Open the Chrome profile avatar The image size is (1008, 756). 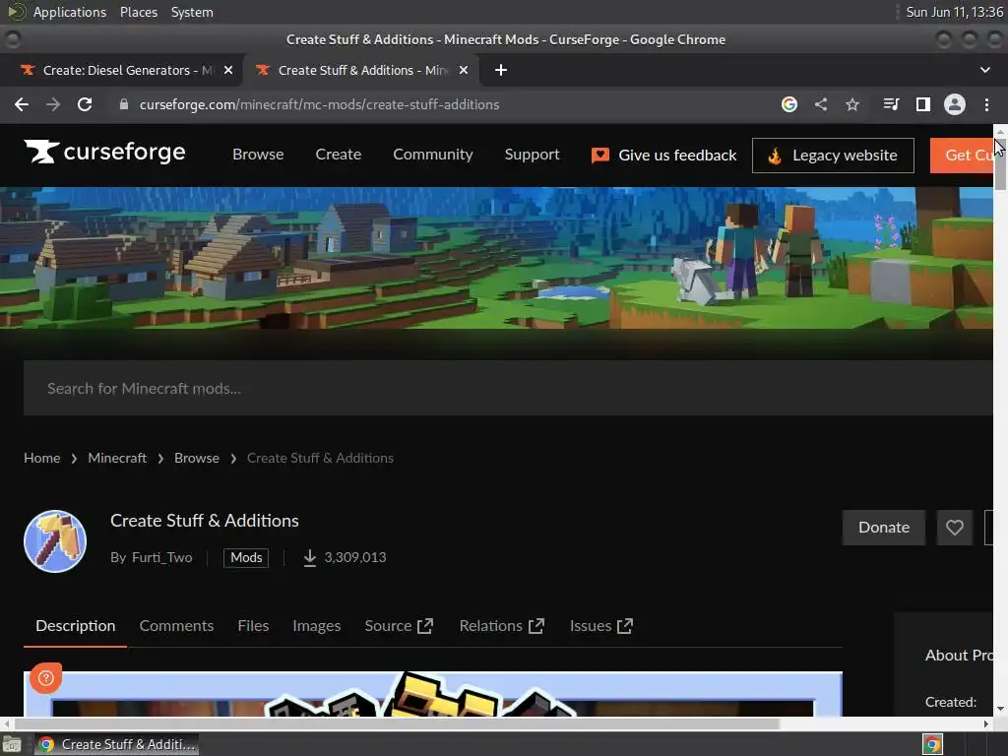pos(955,104)
